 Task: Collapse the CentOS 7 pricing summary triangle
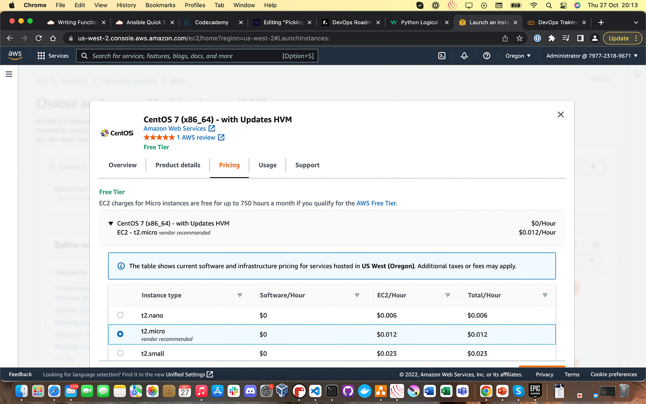pyautogui.click(x=111, y=223)
